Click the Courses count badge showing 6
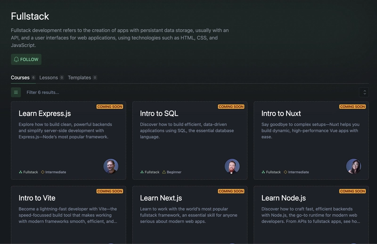This screenshot has height=244, width=377. 33,78
